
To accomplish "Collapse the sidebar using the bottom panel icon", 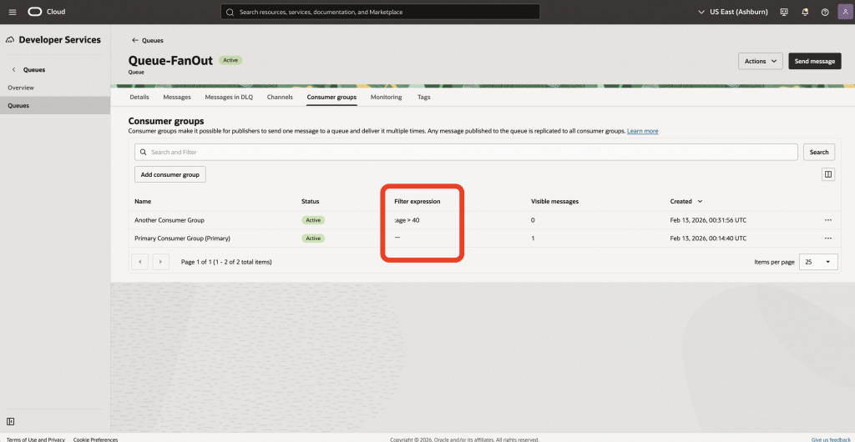I will [10, 421].
